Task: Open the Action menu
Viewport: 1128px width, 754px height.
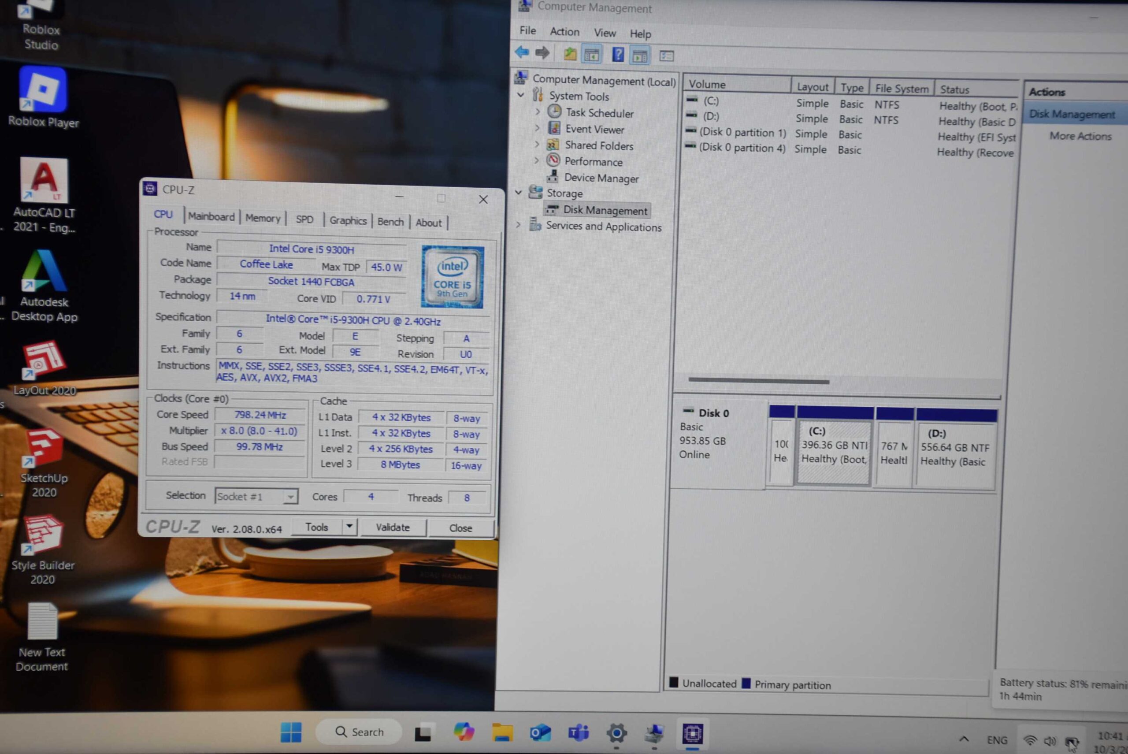Action: 564,32
